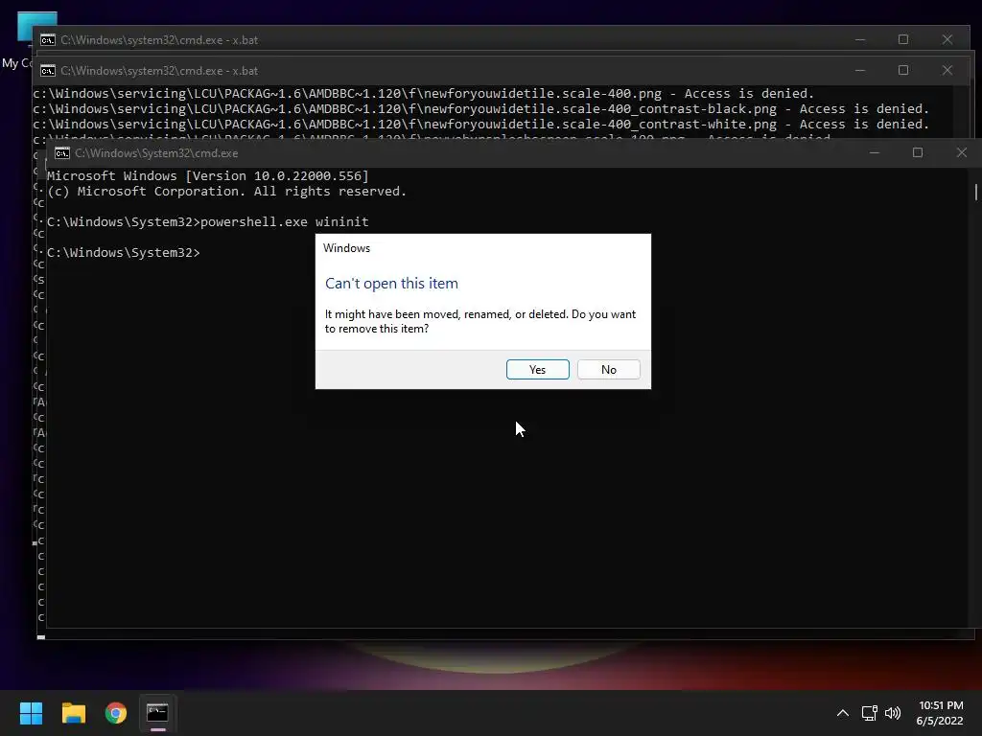Close the middle cmd.exe - x.bat window
Viewport: 982px width, 736px height.
pos(947,70)
